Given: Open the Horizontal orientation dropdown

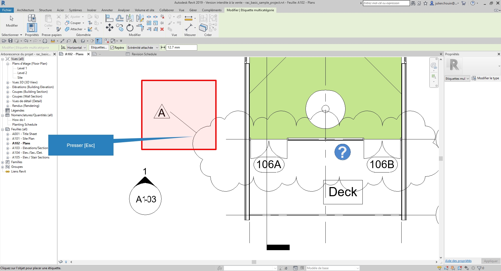Looking at the screenshot, I should 77,48.
